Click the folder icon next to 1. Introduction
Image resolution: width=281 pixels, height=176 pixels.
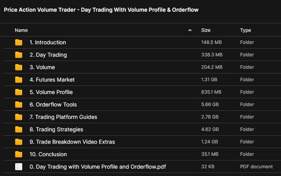coord(19,42)
